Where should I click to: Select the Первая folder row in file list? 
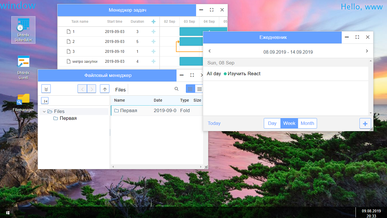[157, 111]
